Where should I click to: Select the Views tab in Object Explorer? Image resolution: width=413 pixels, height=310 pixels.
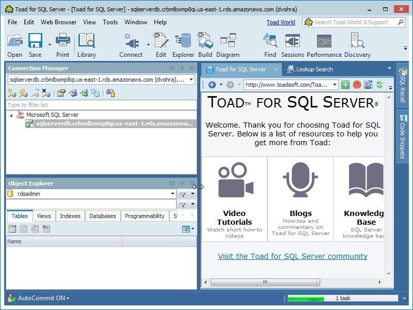tap(44, 216)
